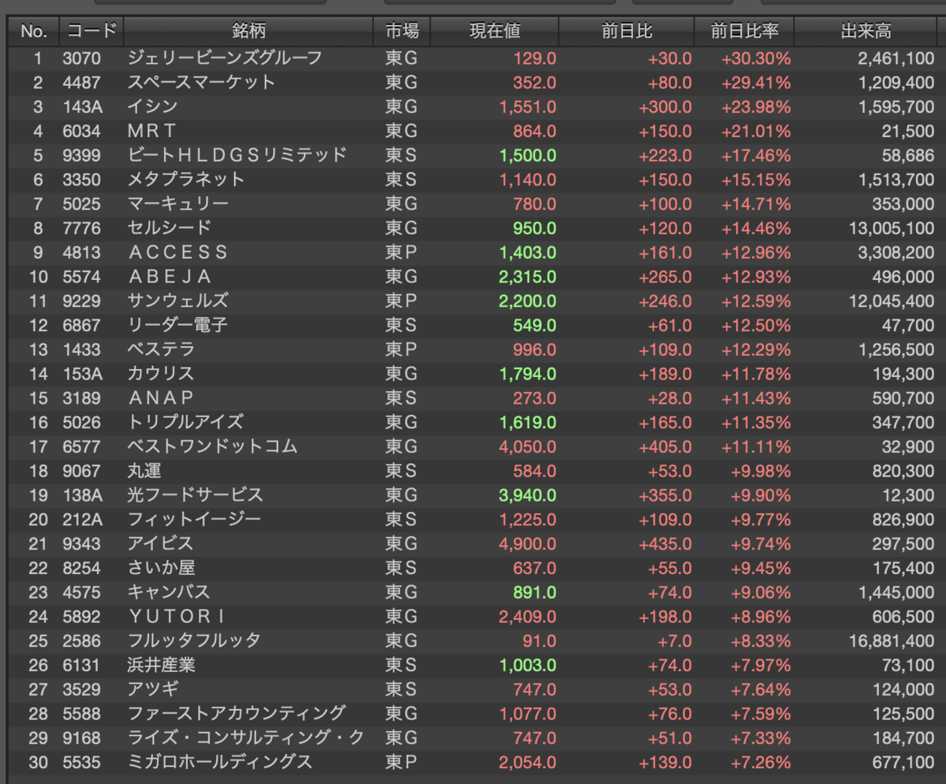
Task: Select the YUTORI stock name
Action: pyautogui.click(x=177, y=616)
